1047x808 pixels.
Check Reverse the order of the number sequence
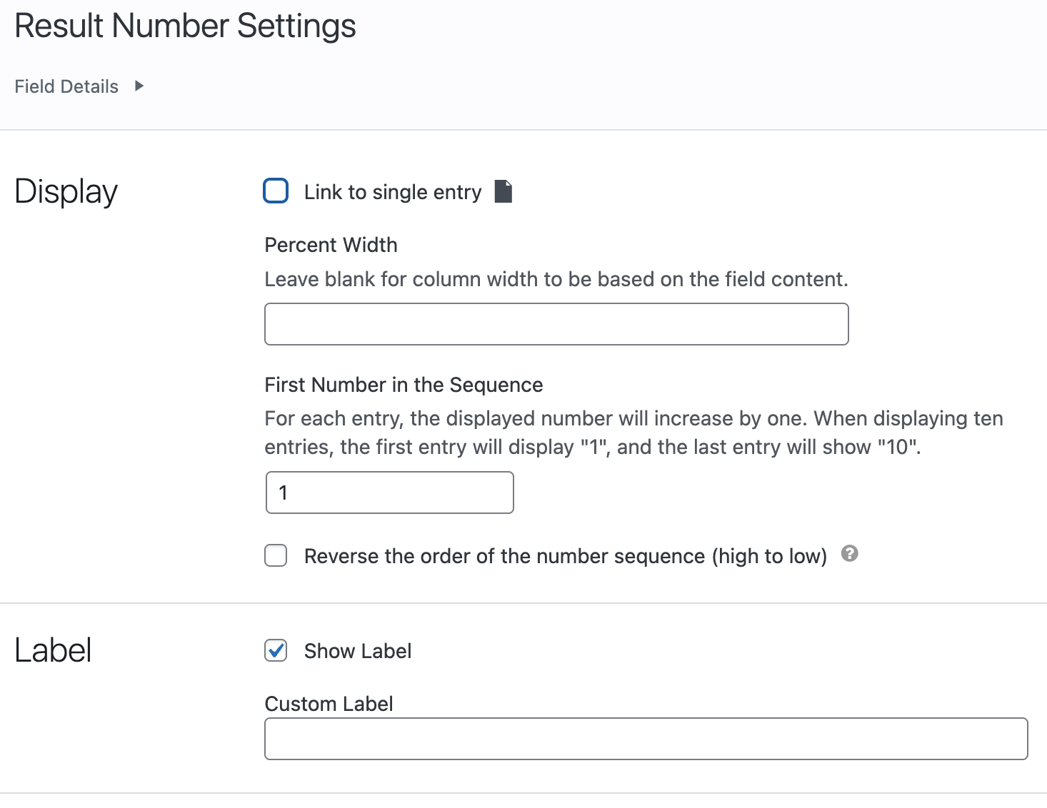point(275,555)
